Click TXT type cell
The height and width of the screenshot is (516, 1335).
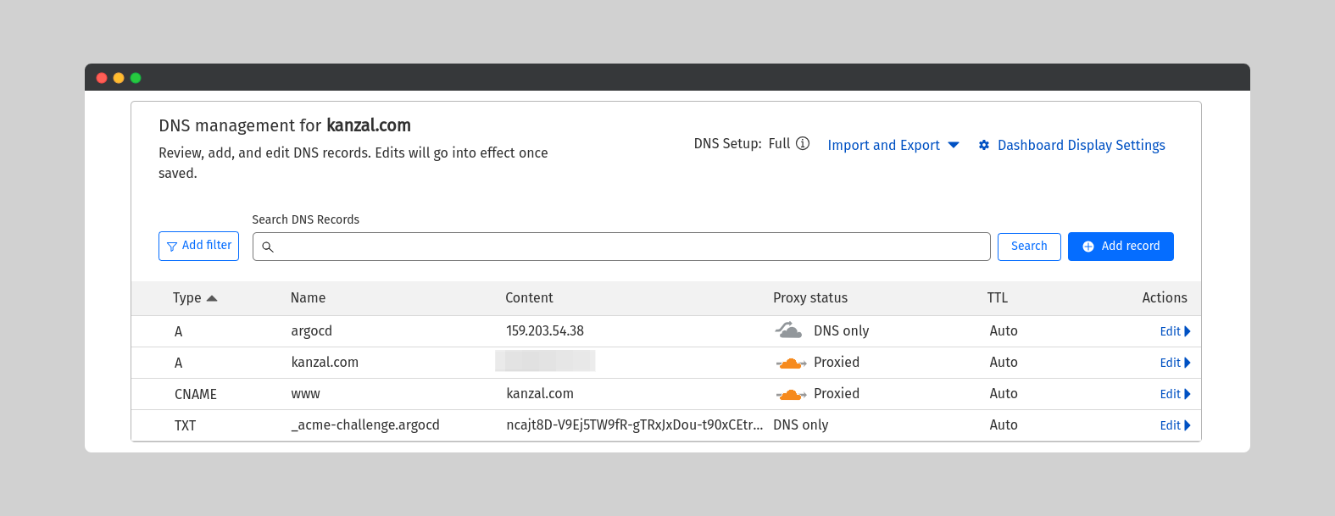click(185, 425)
